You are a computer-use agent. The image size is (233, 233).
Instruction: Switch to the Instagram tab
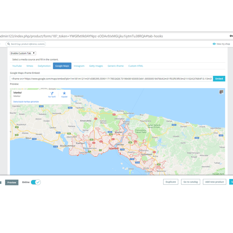tap(79, 66)
